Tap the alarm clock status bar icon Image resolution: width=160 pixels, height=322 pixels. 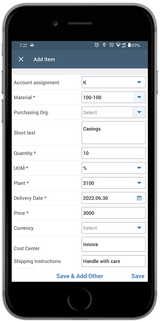[x=97, y=45]
